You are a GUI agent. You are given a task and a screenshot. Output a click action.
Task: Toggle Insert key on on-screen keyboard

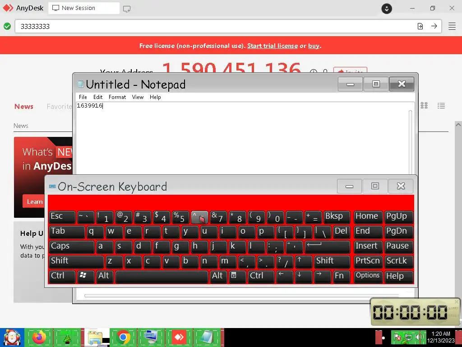click(368, 247)
